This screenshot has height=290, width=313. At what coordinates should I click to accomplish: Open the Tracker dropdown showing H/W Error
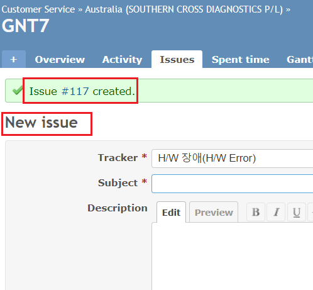tap(232, 159)
